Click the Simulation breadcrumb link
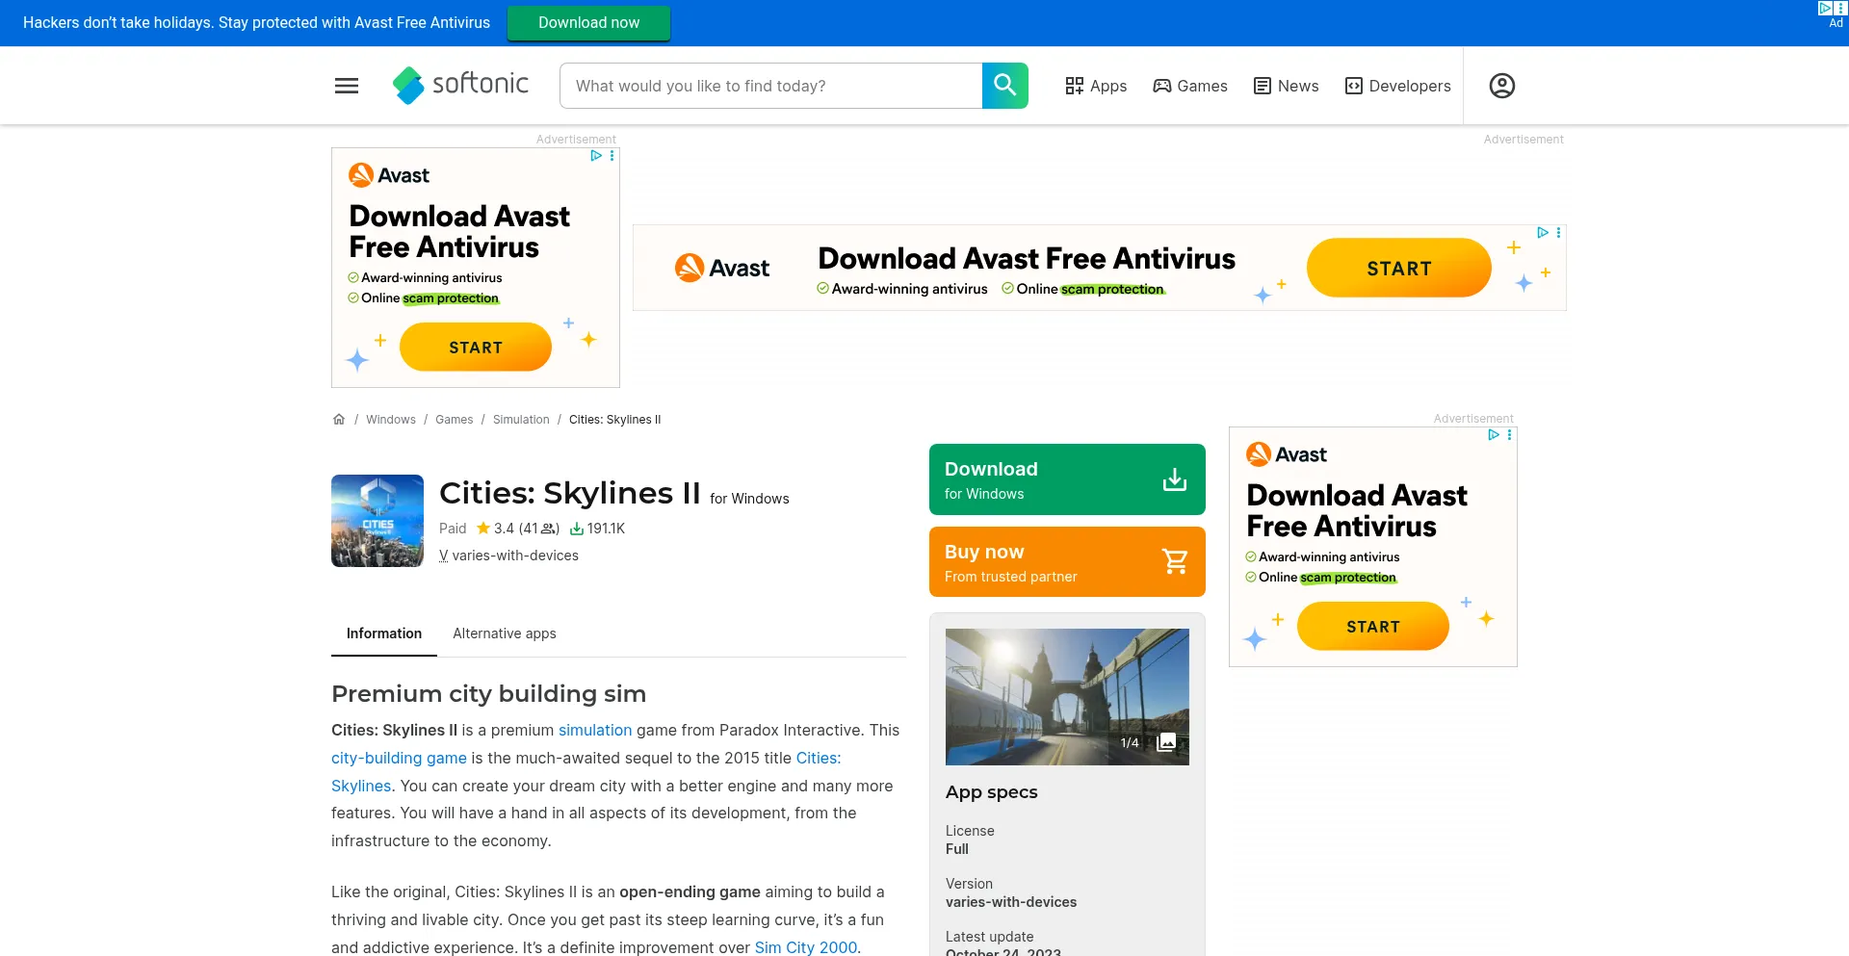This screenshot has width=1849, height=956. click(521, 420)
